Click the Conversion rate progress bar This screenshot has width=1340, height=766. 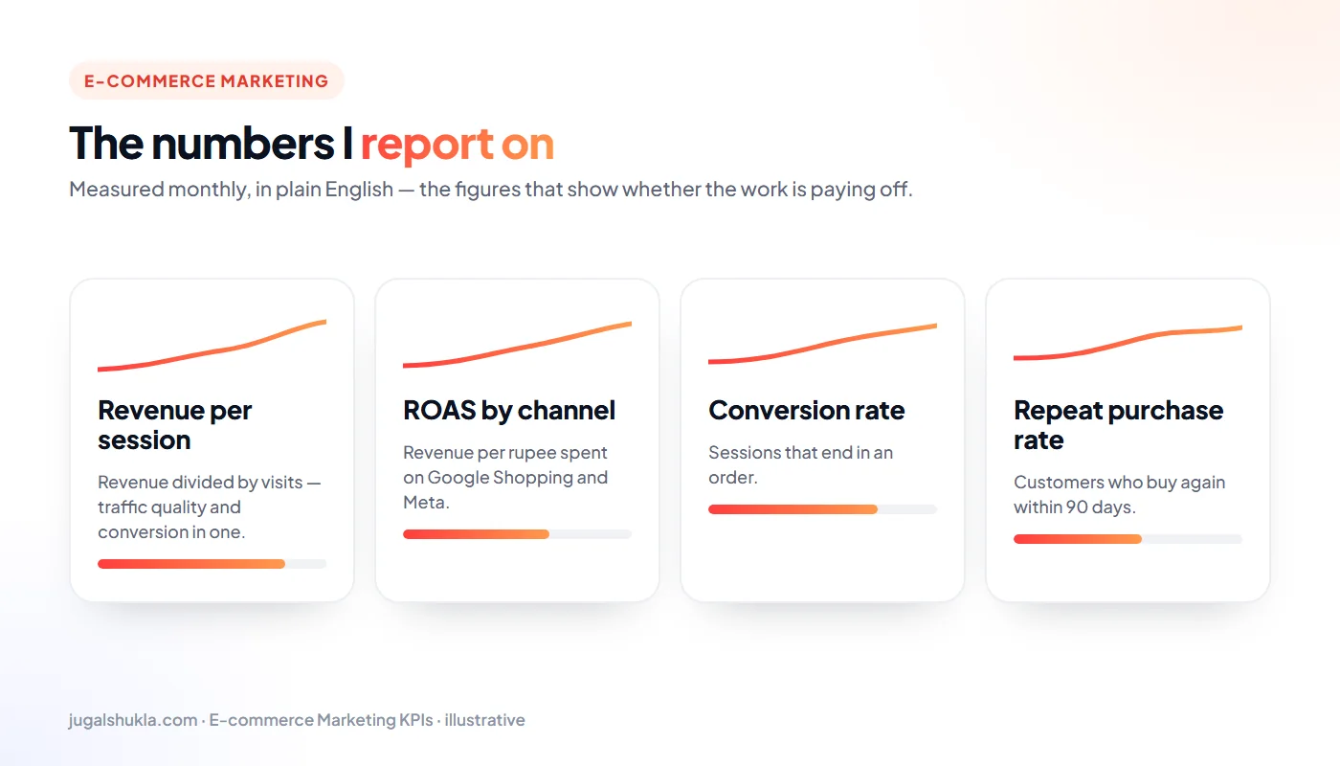pos(822,509)
